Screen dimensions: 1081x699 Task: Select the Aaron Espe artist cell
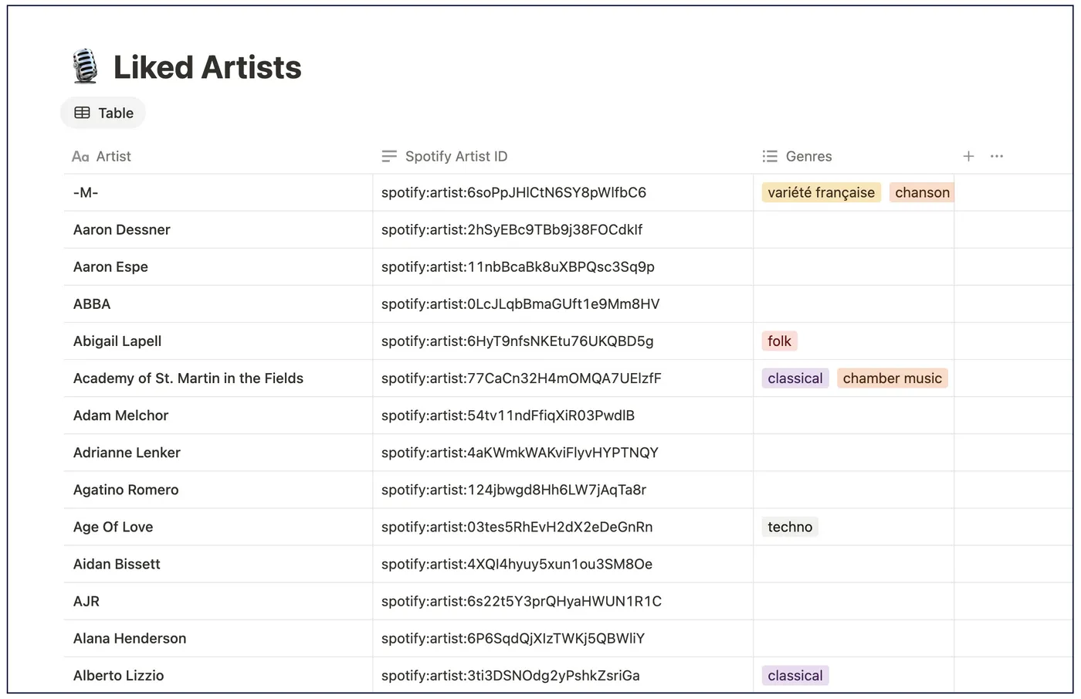[218, 266]
